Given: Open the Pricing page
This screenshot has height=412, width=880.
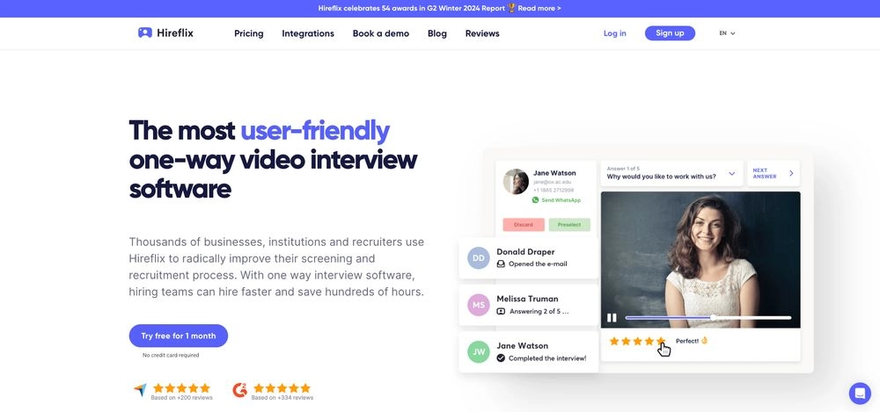Looking at the screenshot, I should pyautogui.click(x=249, y=33).
